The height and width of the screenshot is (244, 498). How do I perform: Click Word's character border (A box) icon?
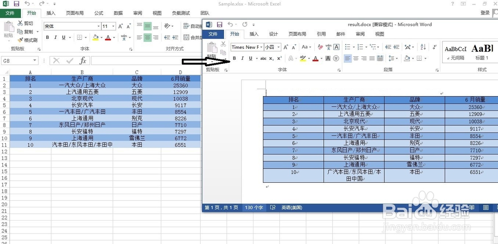pos(337,47)
